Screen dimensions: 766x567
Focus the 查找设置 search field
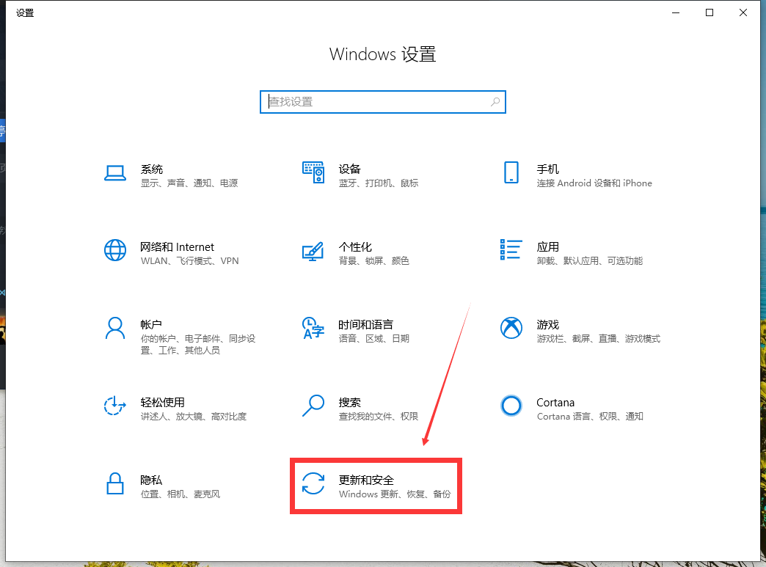[x=382, y=101]
